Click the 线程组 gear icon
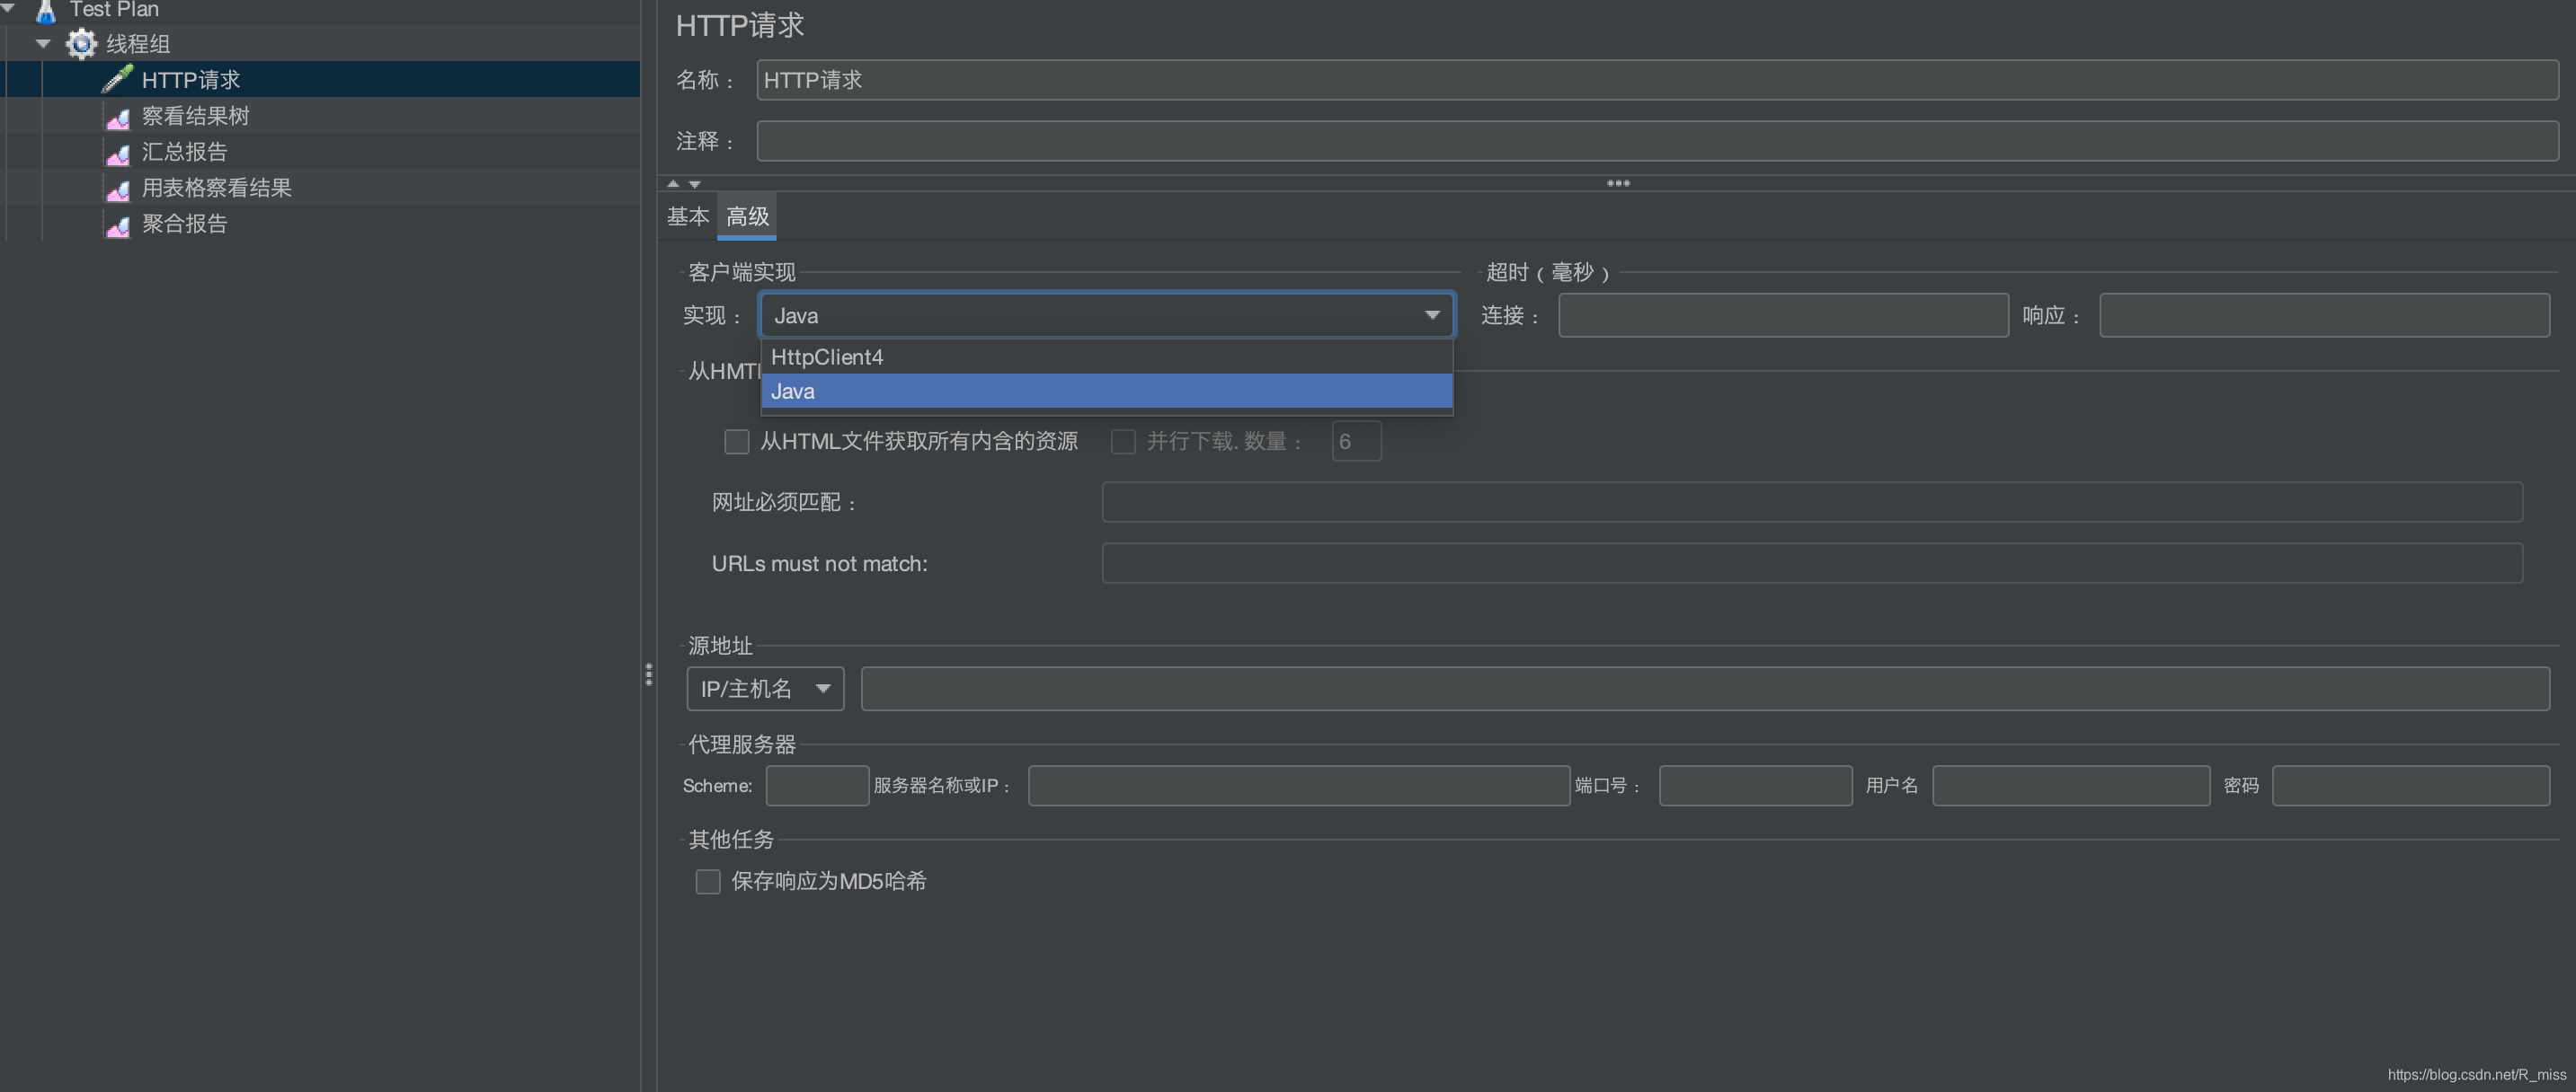 [x=81, y=44]
